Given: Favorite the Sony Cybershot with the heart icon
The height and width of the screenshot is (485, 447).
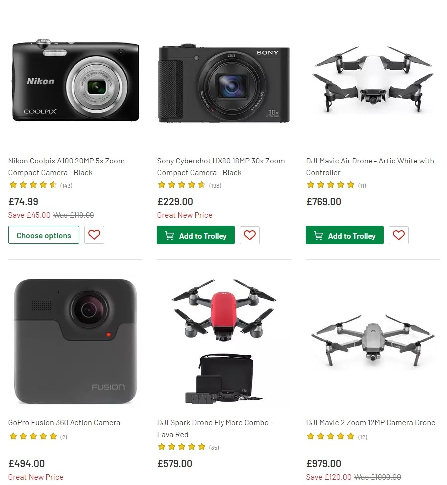Looking at the screenshot, I should coord(250,235).
